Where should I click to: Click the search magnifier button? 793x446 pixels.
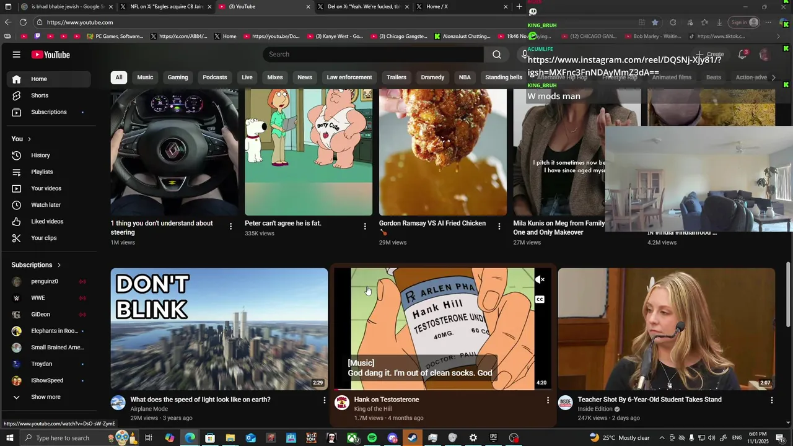497,55
